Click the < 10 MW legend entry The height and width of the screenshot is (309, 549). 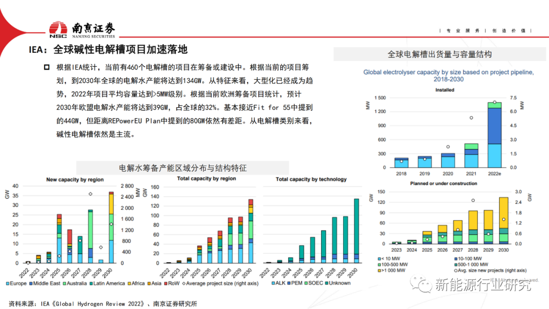pyautogui.click(x=389, y=259)
